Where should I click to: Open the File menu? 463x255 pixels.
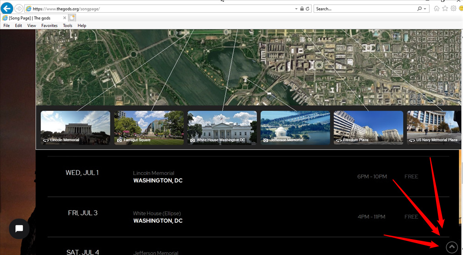(6, 25)
